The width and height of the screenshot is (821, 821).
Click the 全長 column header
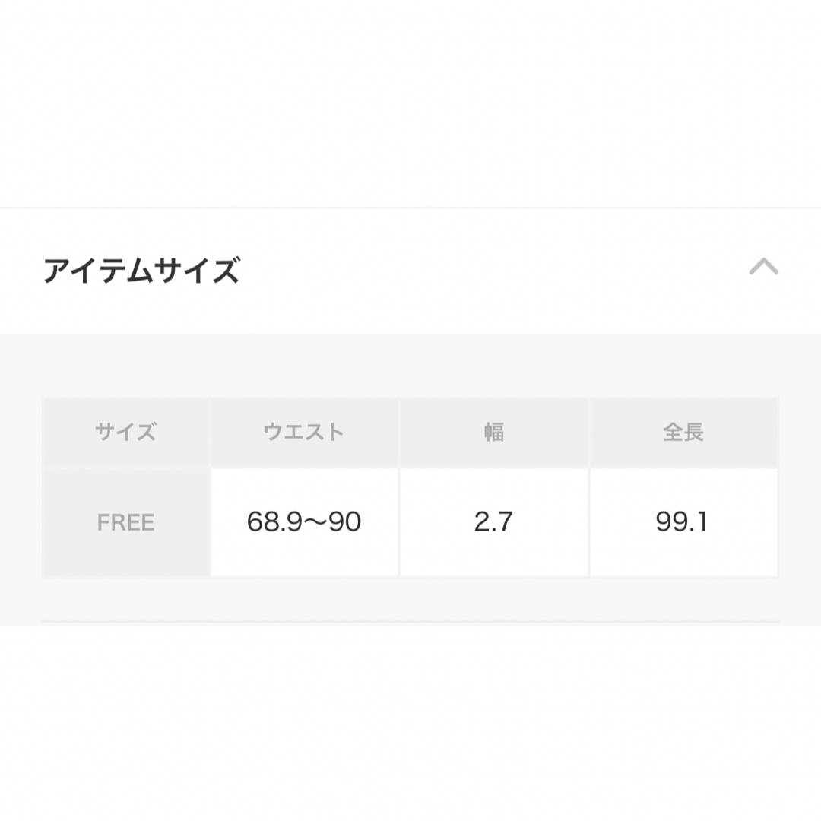click(x=684, y=432)
